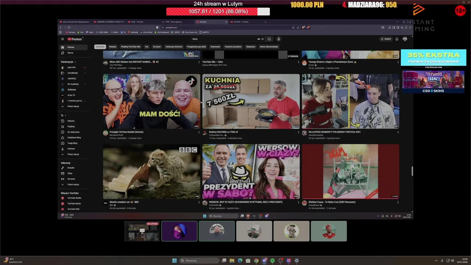Open the YouTube hamburger guide menu

63,39
